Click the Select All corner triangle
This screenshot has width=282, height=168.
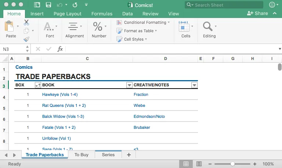pyautogui.click(x=6, y=59)
